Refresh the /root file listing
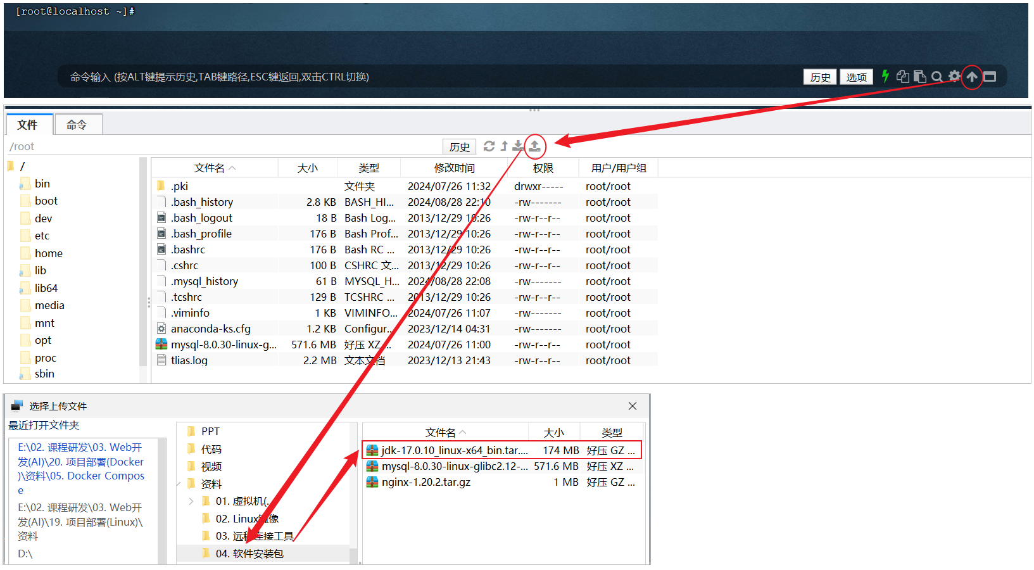The image size is (1034, 570). [489, 146]
